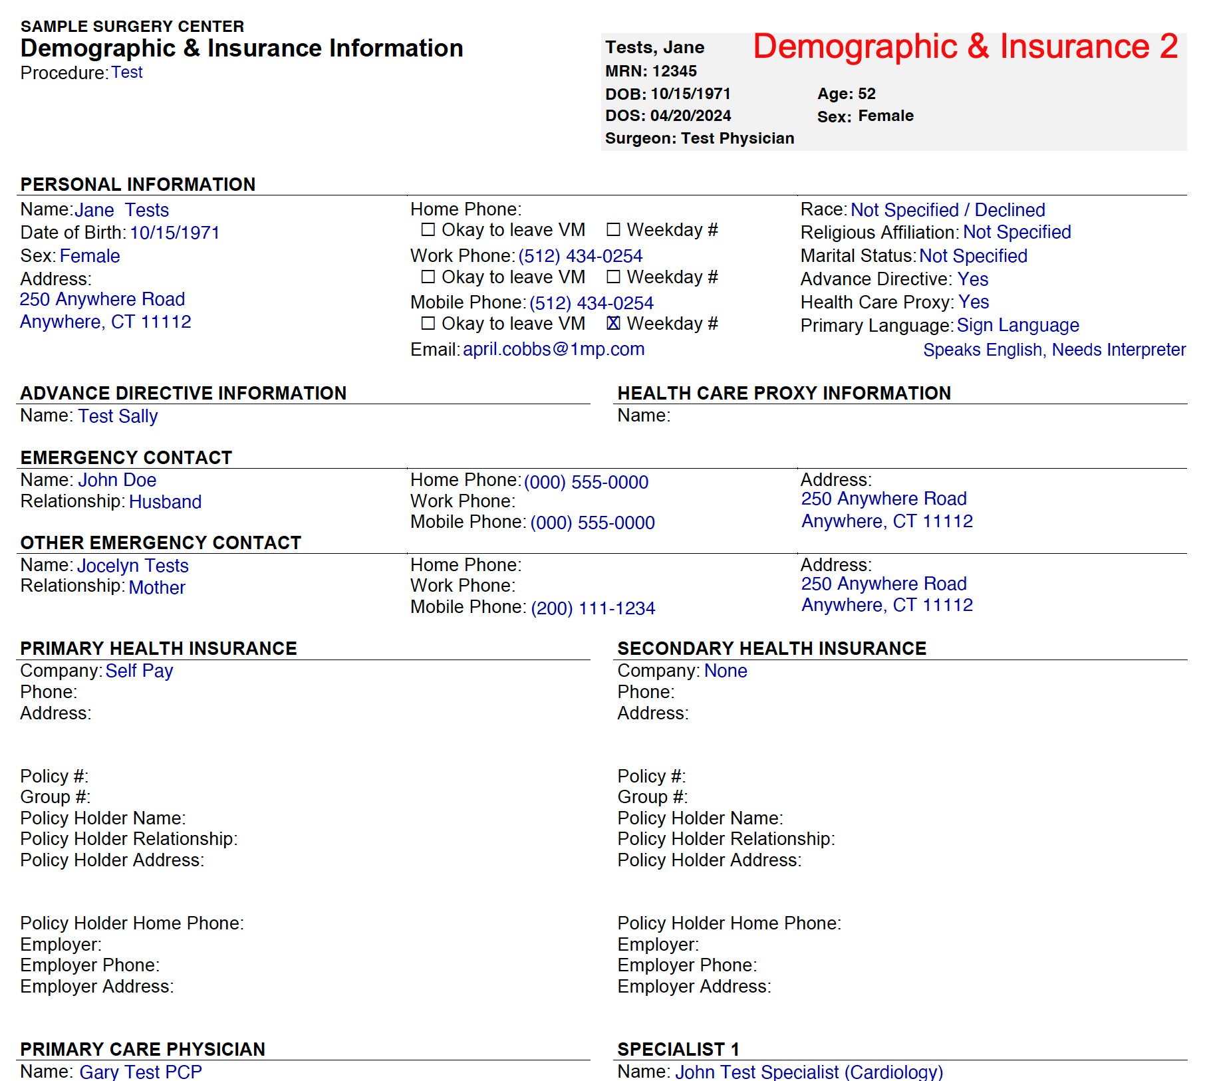The image size is (1205, 1081).
Task: Click the Procedure value Test
Action: click(126, 72)
